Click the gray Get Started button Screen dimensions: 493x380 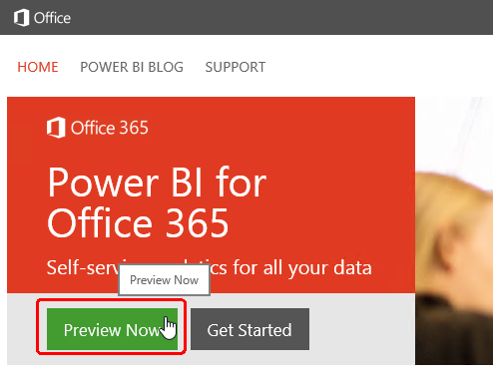(249, 329)
